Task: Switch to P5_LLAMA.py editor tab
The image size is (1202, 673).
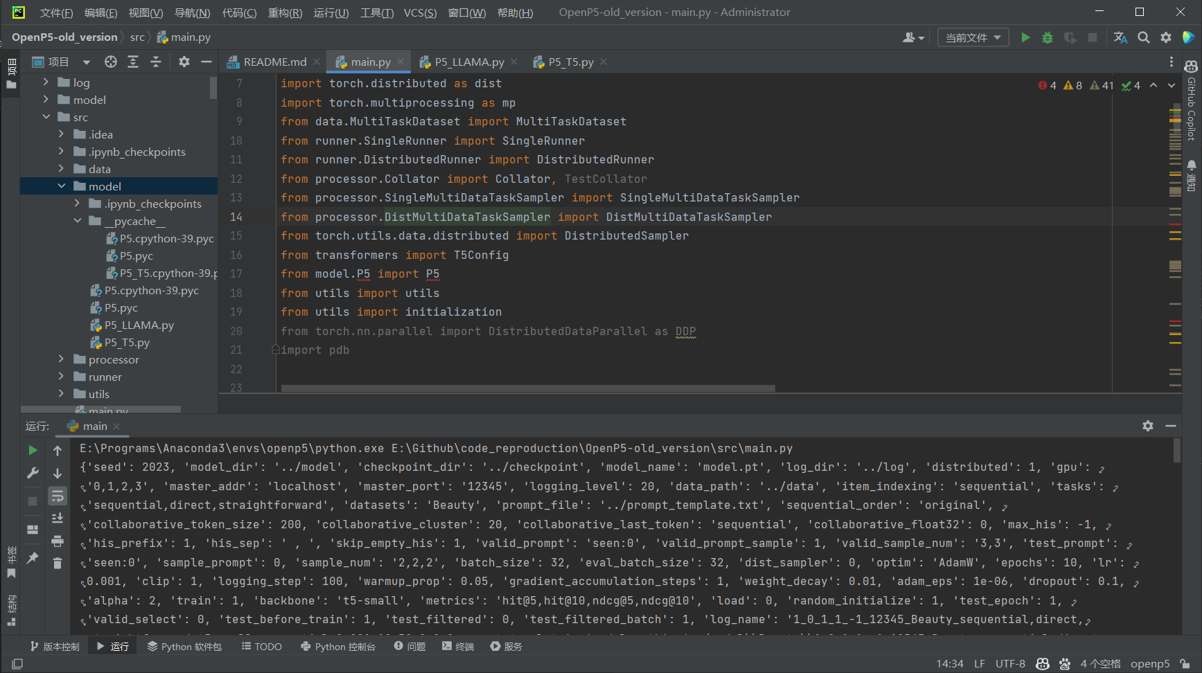Action: coord(469,62)
